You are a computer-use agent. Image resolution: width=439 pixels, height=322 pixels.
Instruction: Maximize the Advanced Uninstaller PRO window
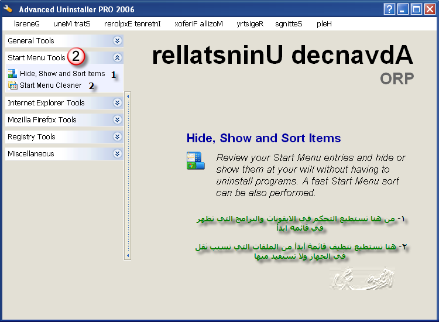tap(416, 9)
